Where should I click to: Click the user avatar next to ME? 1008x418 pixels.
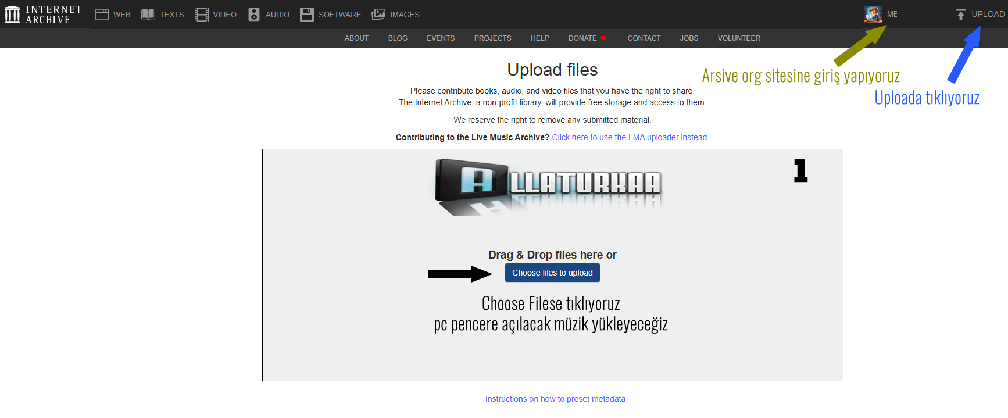click(873, 14)
